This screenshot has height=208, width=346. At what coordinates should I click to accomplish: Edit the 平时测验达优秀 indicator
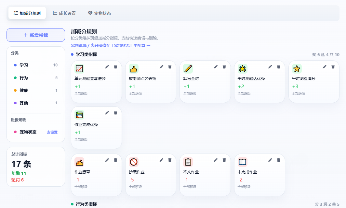270,67
